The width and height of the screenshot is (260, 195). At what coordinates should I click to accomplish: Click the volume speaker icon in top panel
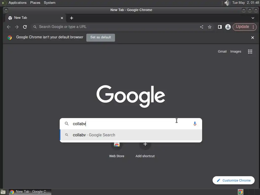(227, 3)
